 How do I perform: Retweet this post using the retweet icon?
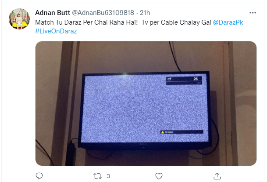pyautogui.click(x=98, y=176)
